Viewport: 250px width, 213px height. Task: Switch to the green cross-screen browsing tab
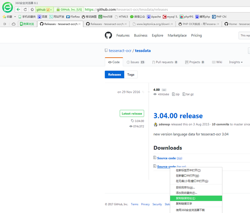pyautogui.click(x=27, y=24)
